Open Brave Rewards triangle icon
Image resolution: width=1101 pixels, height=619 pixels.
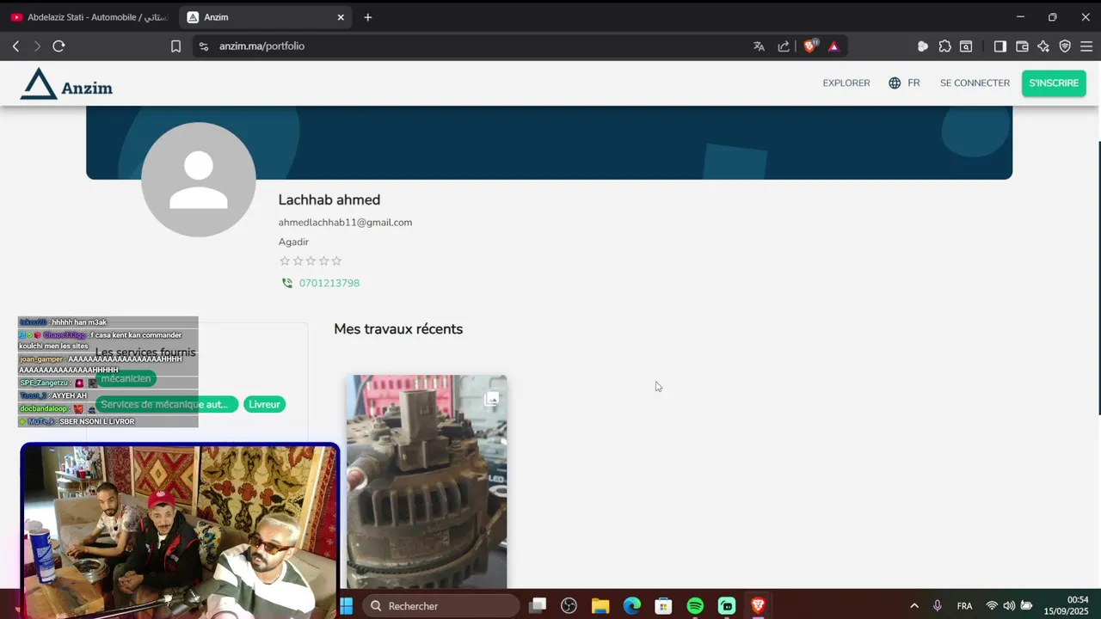(x=833, y=46)
